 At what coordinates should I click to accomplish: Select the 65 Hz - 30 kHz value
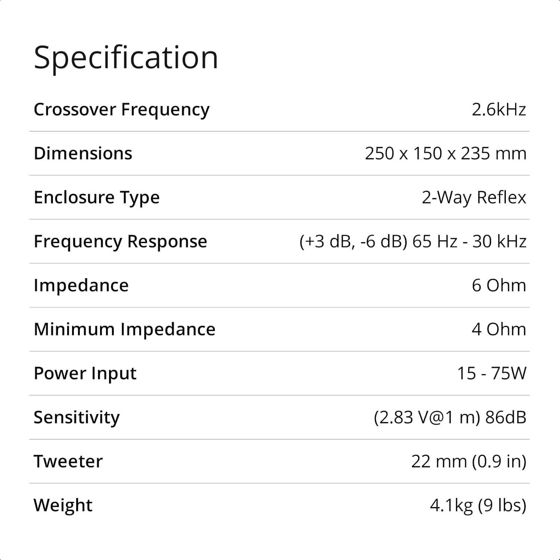[469, 242]
